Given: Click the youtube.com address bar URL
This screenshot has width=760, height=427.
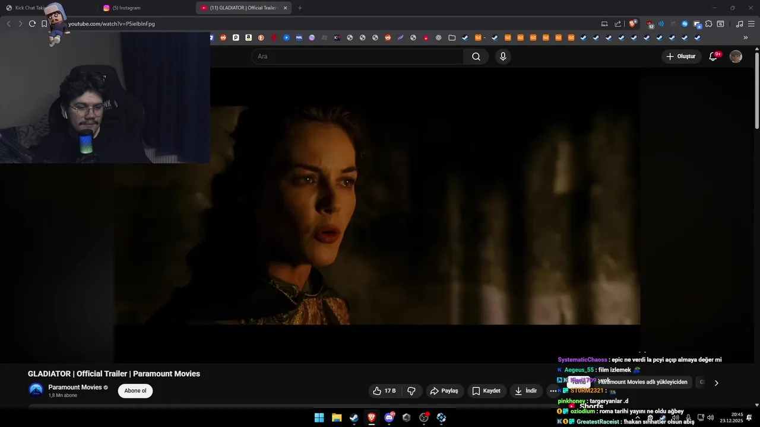Looking at the screenshot, I should [112, 24].
